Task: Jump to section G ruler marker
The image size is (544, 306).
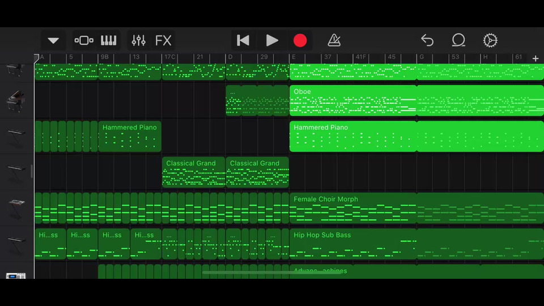Action: tap(422, 57)
